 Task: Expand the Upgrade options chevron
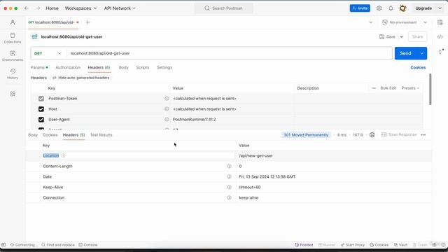coord(440,8)
